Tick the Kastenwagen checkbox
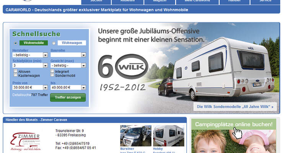283x153 pixels. [16, 75]
